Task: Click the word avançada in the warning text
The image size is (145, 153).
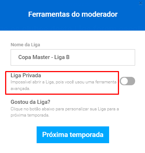Action: tap(20, 89)
